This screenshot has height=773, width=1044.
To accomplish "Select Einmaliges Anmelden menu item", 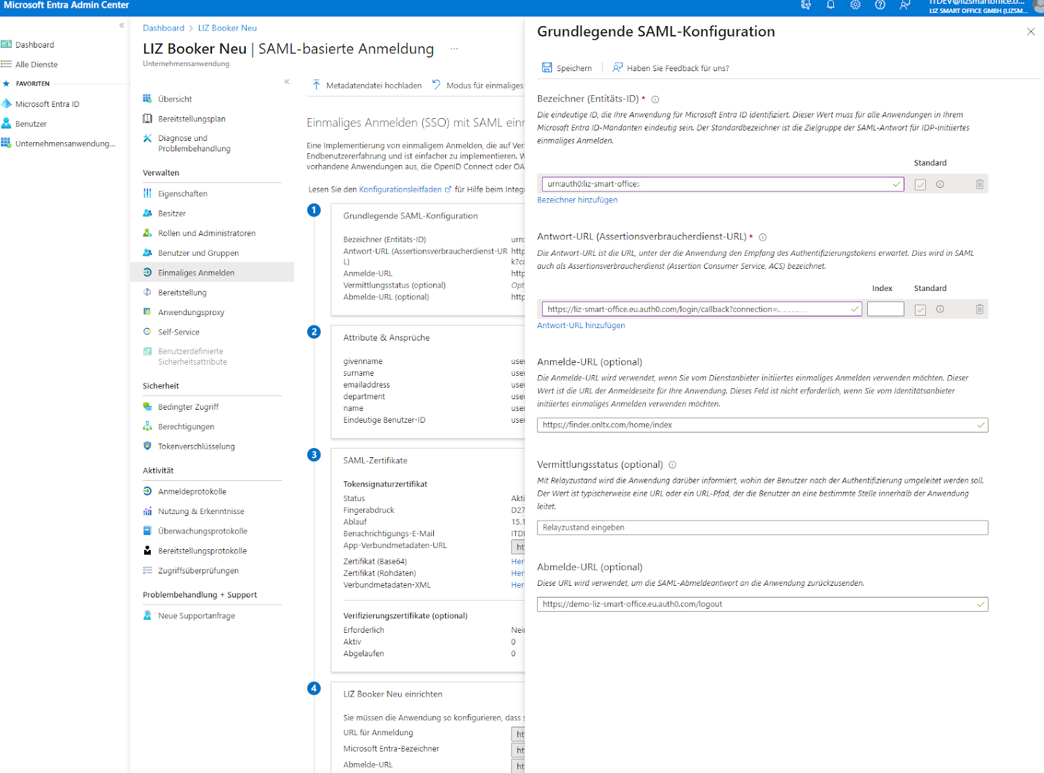I will point(212,273).
